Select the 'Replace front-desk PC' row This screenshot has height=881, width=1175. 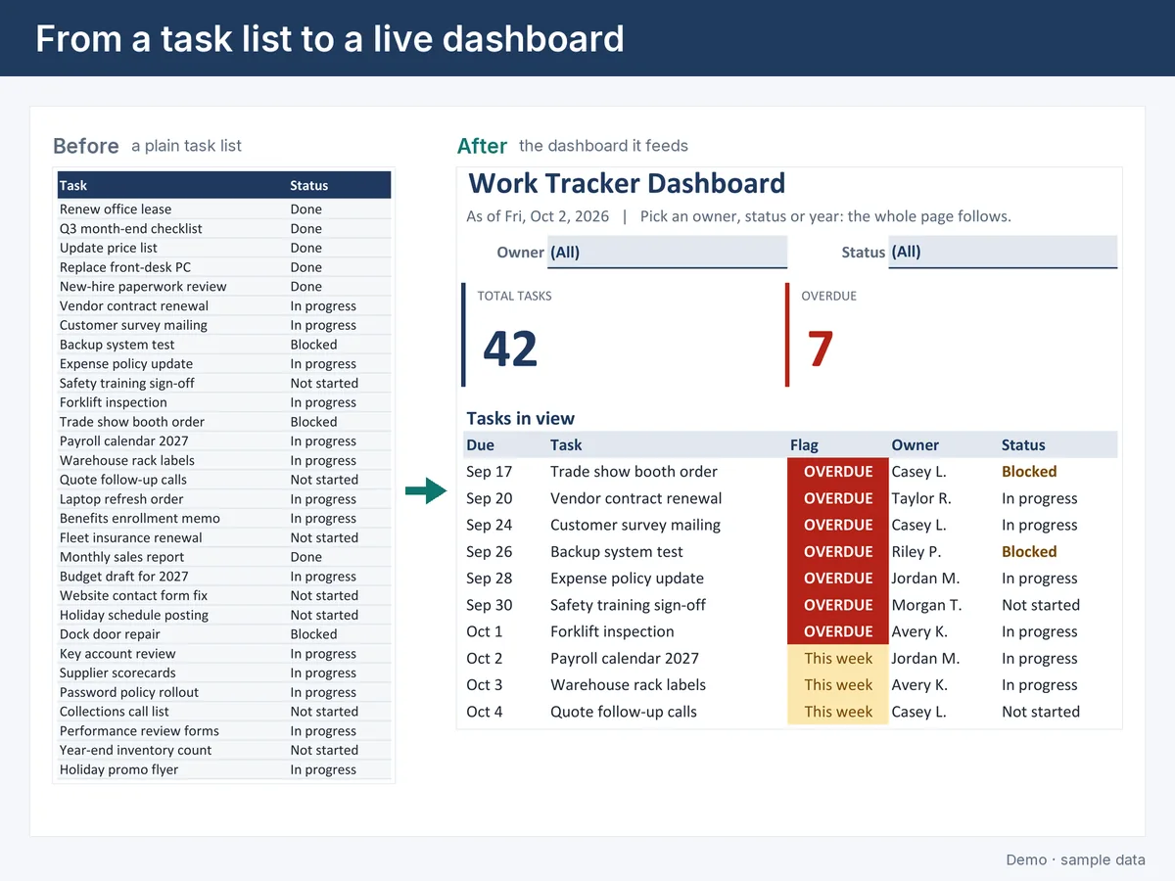(223, 266)
